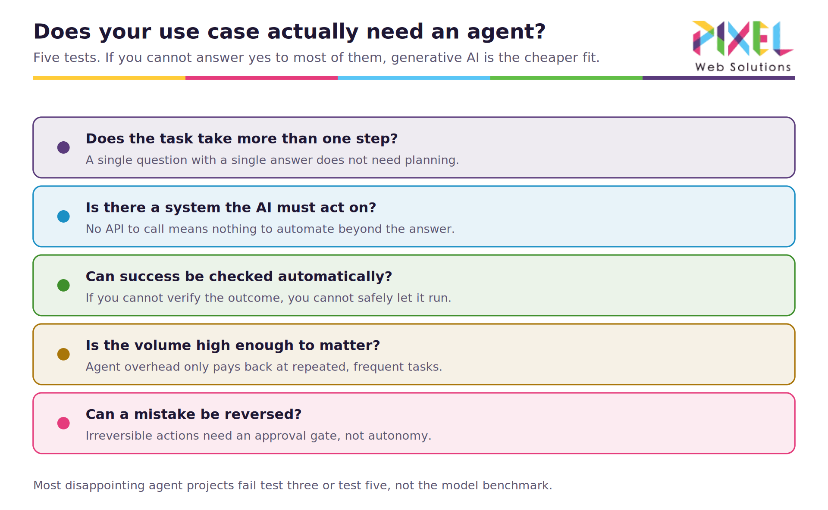The image size is (828, 510).
Task: Click the amber bullet dot
Action: click(x=63, y=354)
